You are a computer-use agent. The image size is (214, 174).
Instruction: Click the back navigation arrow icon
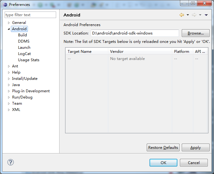point(182,15)
